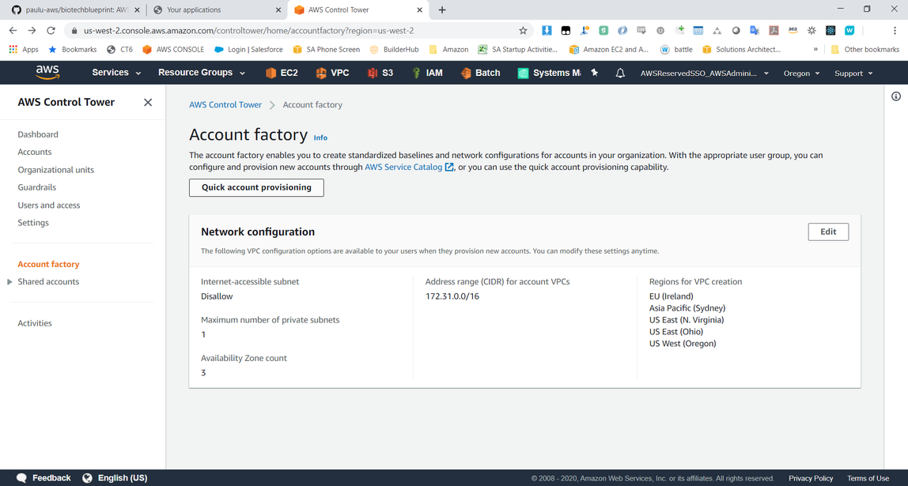Open the Oregon region selector
The height and width of the screenshot is (486, 908).
[801, 73]
